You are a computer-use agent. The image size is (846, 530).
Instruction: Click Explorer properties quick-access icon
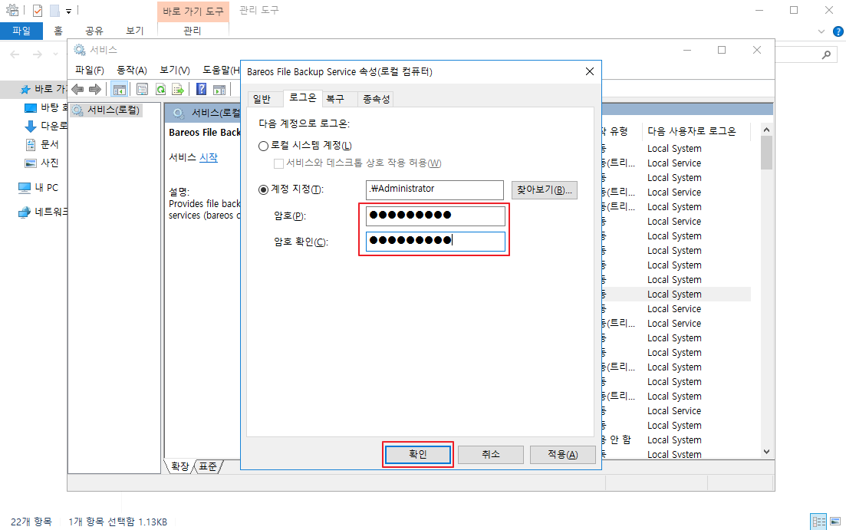[x=38, y=10]
